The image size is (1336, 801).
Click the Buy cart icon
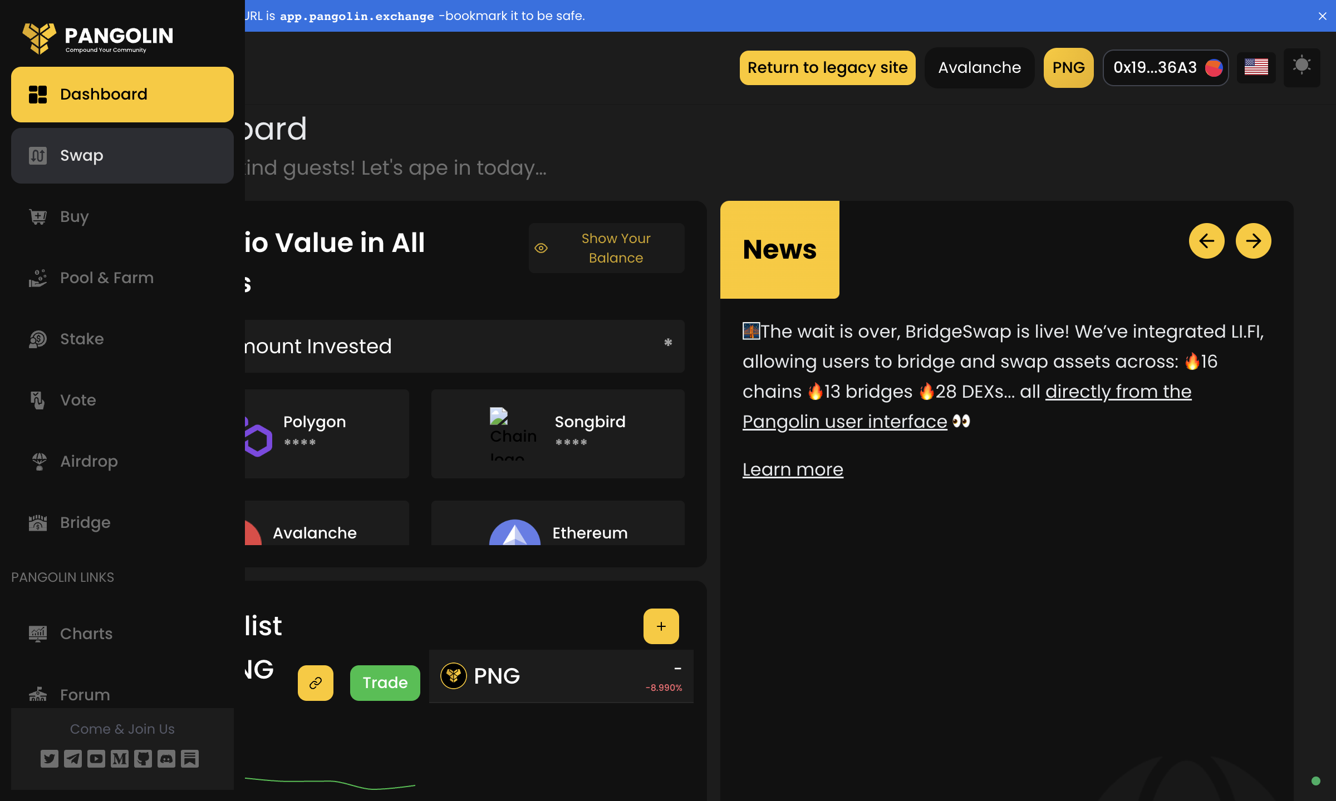pyautogui.click(x=38, y=217)
